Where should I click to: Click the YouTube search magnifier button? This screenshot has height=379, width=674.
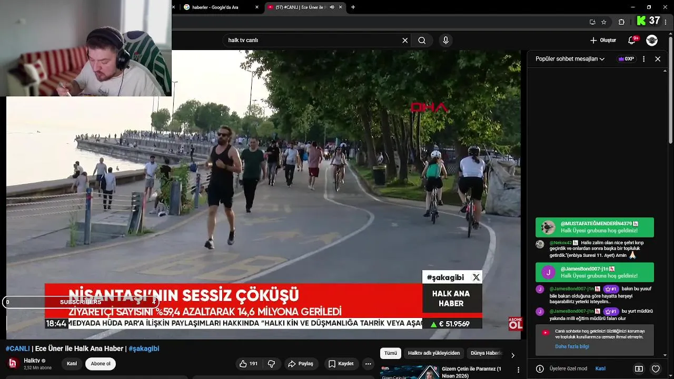(x=422, y=41)
